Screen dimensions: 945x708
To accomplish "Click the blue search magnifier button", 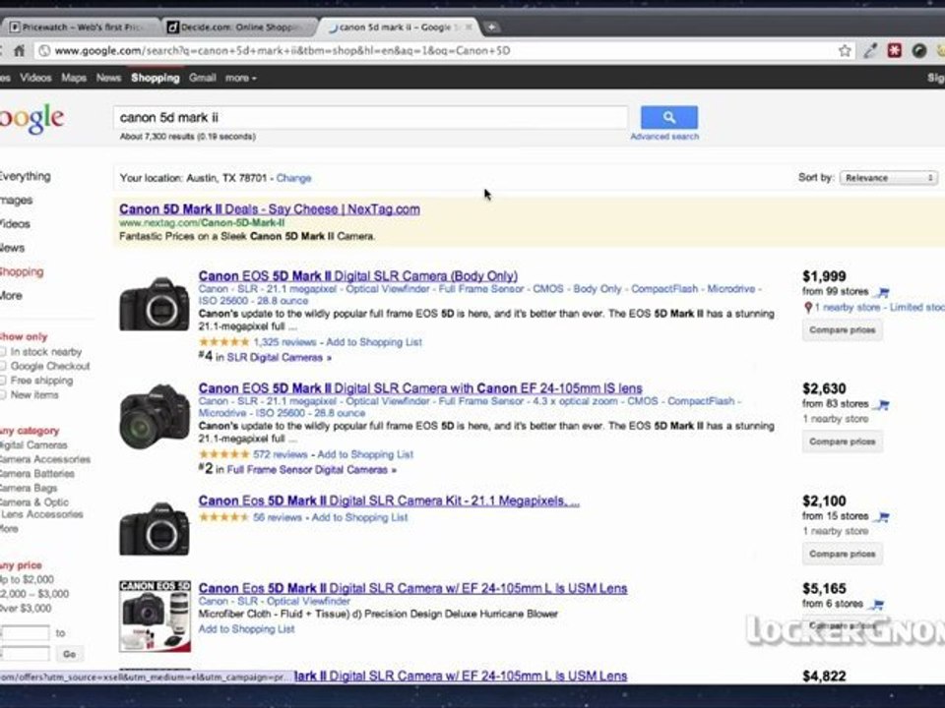I will click(669, 117).
